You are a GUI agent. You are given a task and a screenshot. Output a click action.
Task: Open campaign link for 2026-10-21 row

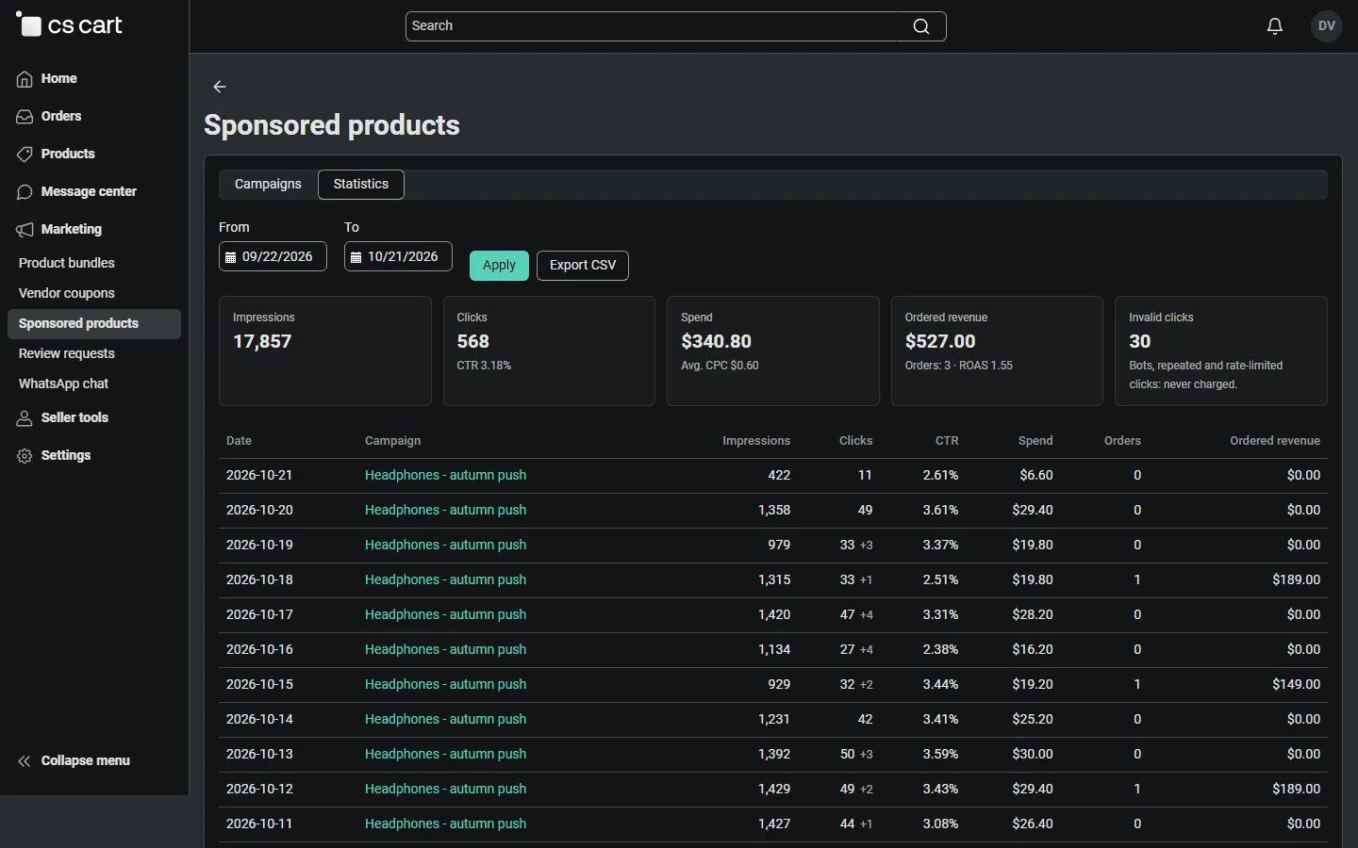coord(445,475)
